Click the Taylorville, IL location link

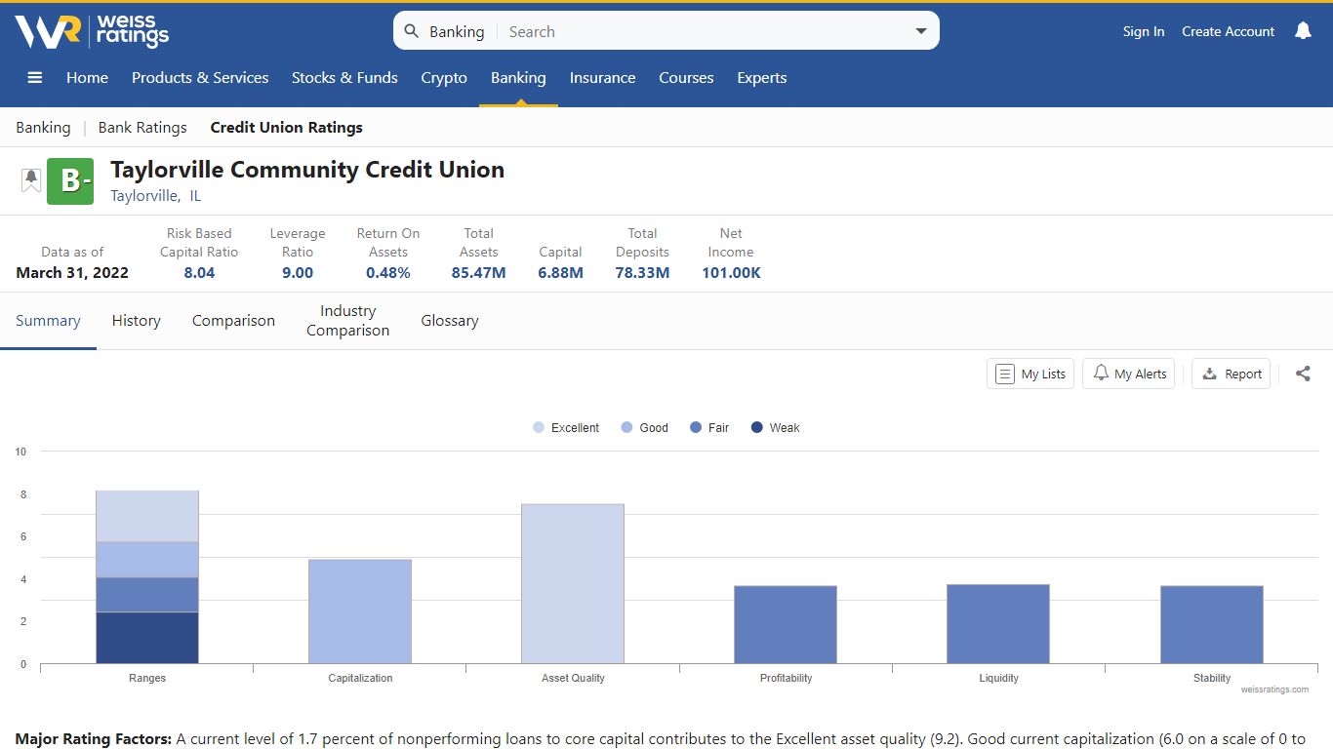click(x=155, y=196)
